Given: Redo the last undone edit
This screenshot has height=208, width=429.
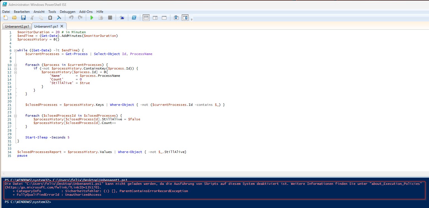Looking at the screenshot, I should coord(80,18).
